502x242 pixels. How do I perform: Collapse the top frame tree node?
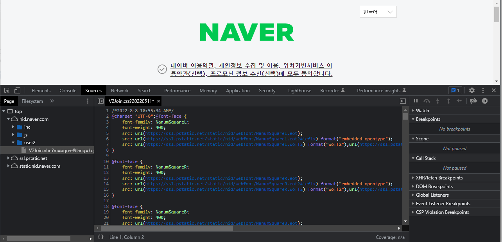click(4, 111)
